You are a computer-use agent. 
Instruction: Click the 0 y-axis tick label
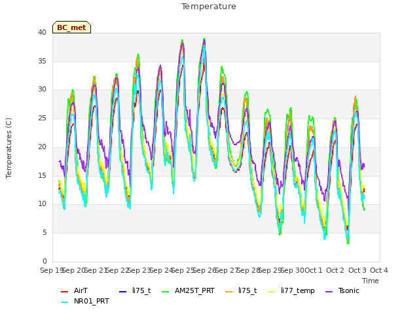[x=45, y=261]
